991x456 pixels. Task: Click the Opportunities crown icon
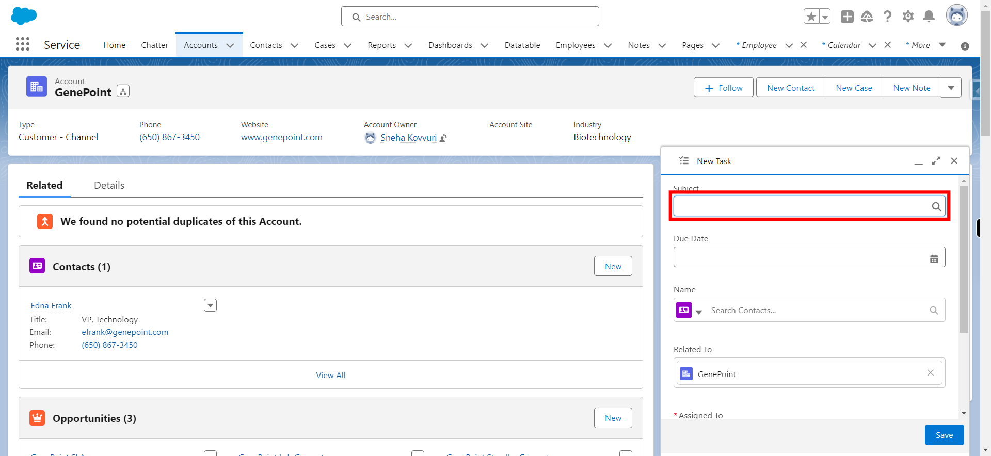(x=37, y=417)
